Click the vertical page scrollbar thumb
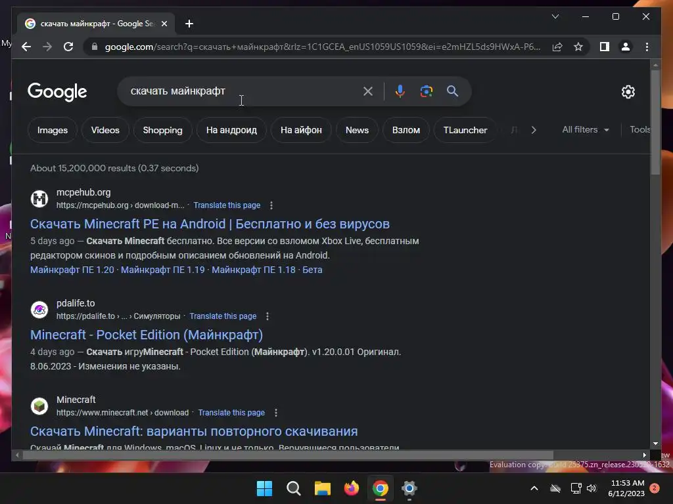This screenshot has width=673, height=504. pyautogui.click(x=655, y=122)
